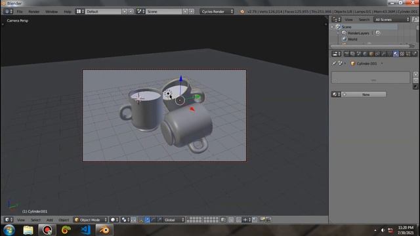Image resolution: width=420 pixels, height=236 pixels.
Task: Open the Info editor type selector
Action: 8,12
